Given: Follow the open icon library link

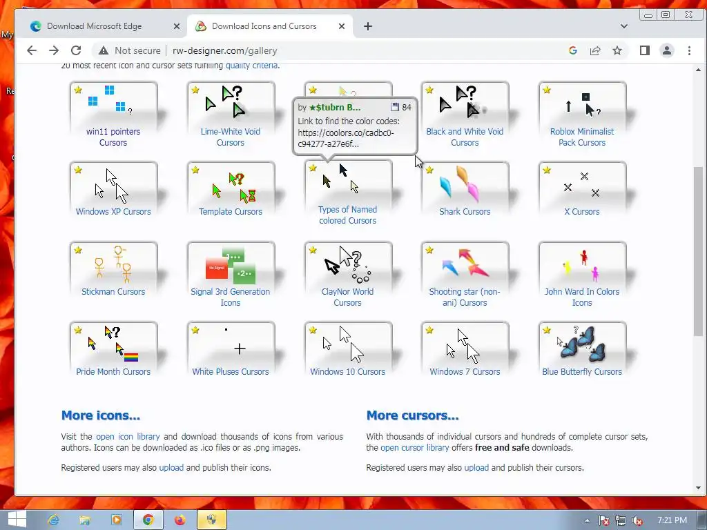Looking at the screenshot, I should tap(128, 437).
